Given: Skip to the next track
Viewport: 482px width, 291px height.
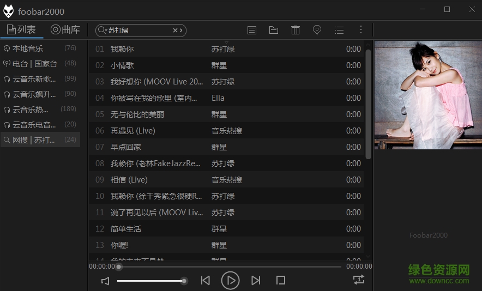Looking at the screenshot, I should pos(256,280).
